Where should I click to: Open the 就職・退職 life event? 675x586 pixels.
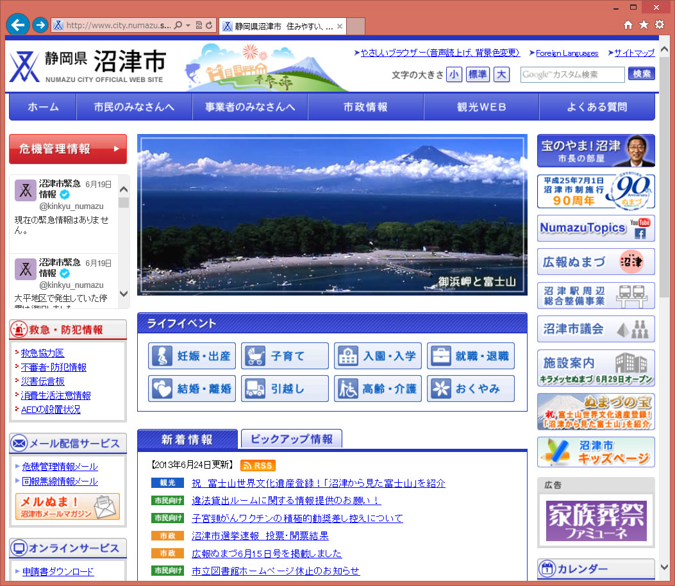(471, 356)
